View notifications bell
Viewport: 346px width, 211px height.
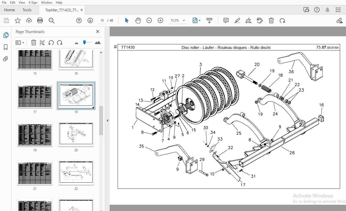point(328,10)
